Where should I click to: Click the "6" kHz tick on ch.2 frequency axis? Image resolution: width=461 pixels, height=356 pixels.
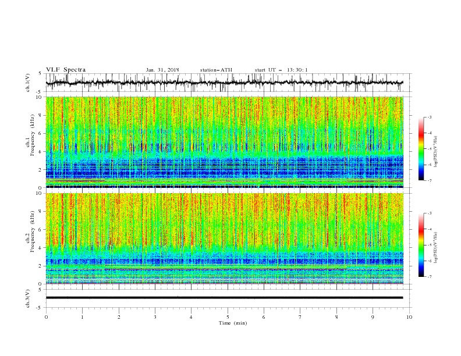(41, 230)
